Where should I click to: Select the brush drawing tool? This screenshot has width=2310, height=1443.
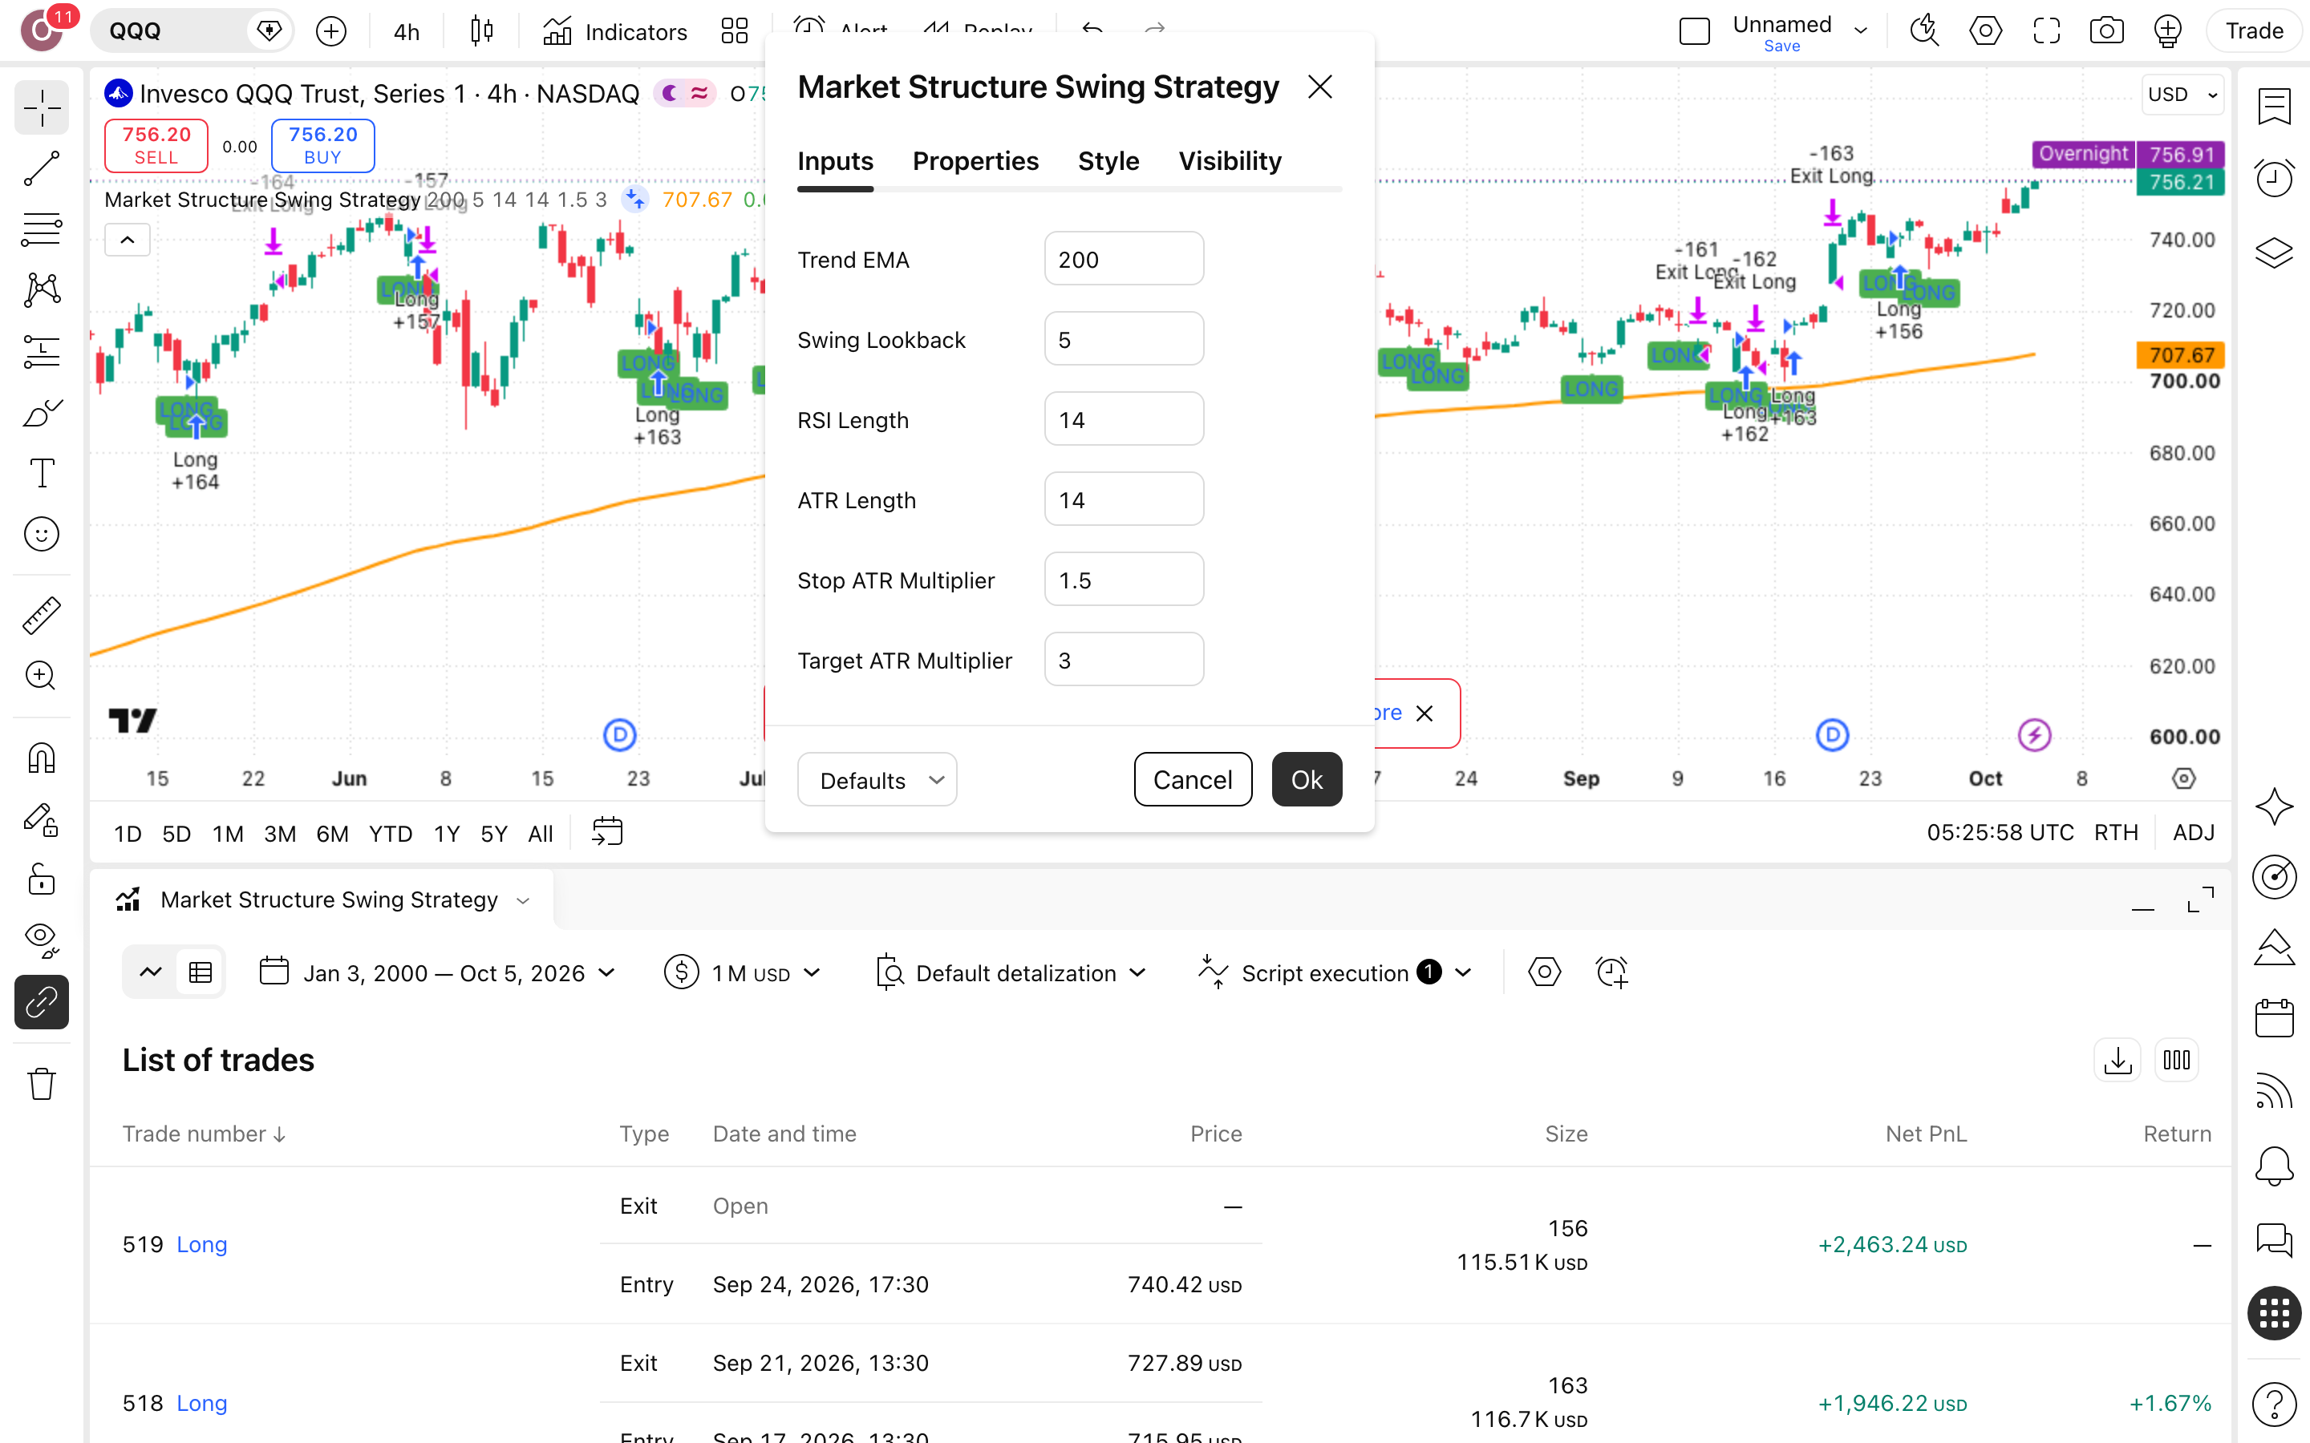[x=42, y=412]
